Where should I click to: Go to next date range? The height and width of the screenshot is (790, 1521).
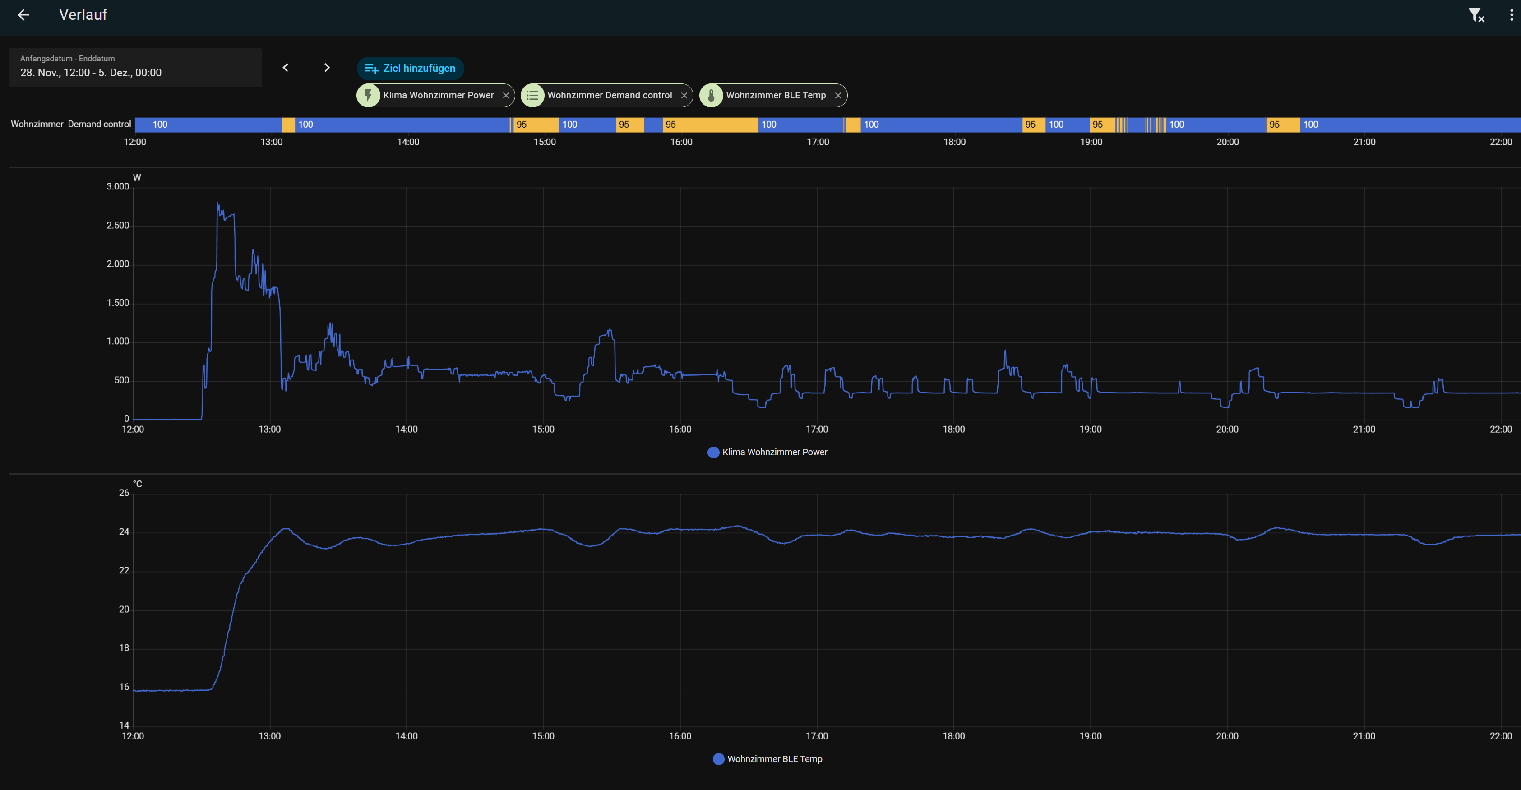click(x=327, y=68)
